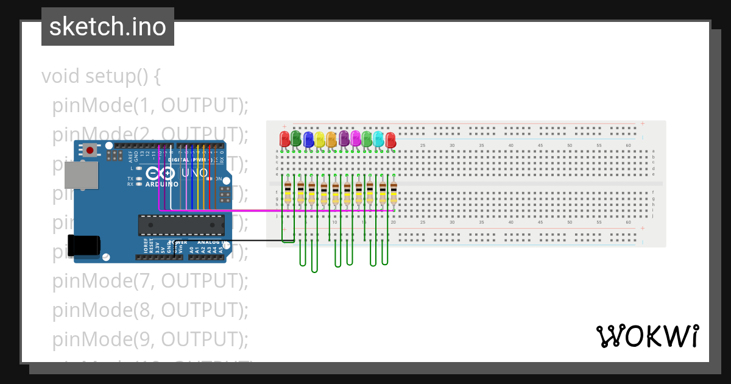Click the magenta wire connecting to the breadboard

(x=256, y=210)
